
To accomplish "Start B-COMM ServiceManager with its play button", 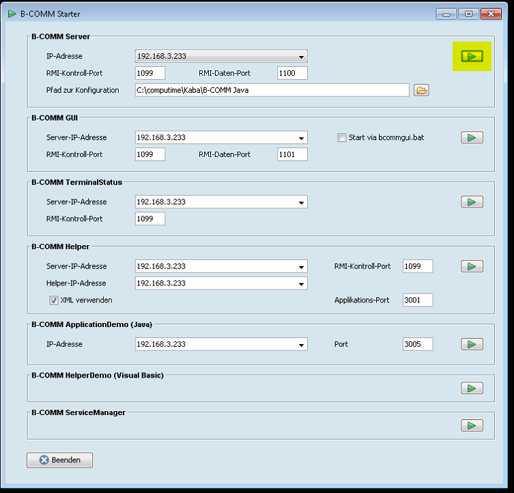I will point(472,425).
